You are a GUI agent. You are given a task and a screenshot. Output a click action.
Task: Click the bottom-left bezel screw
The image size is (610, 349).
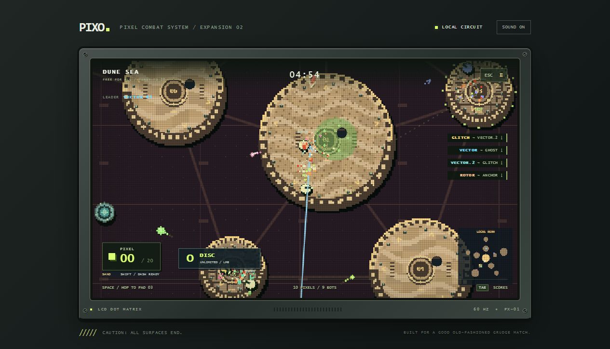85,310
